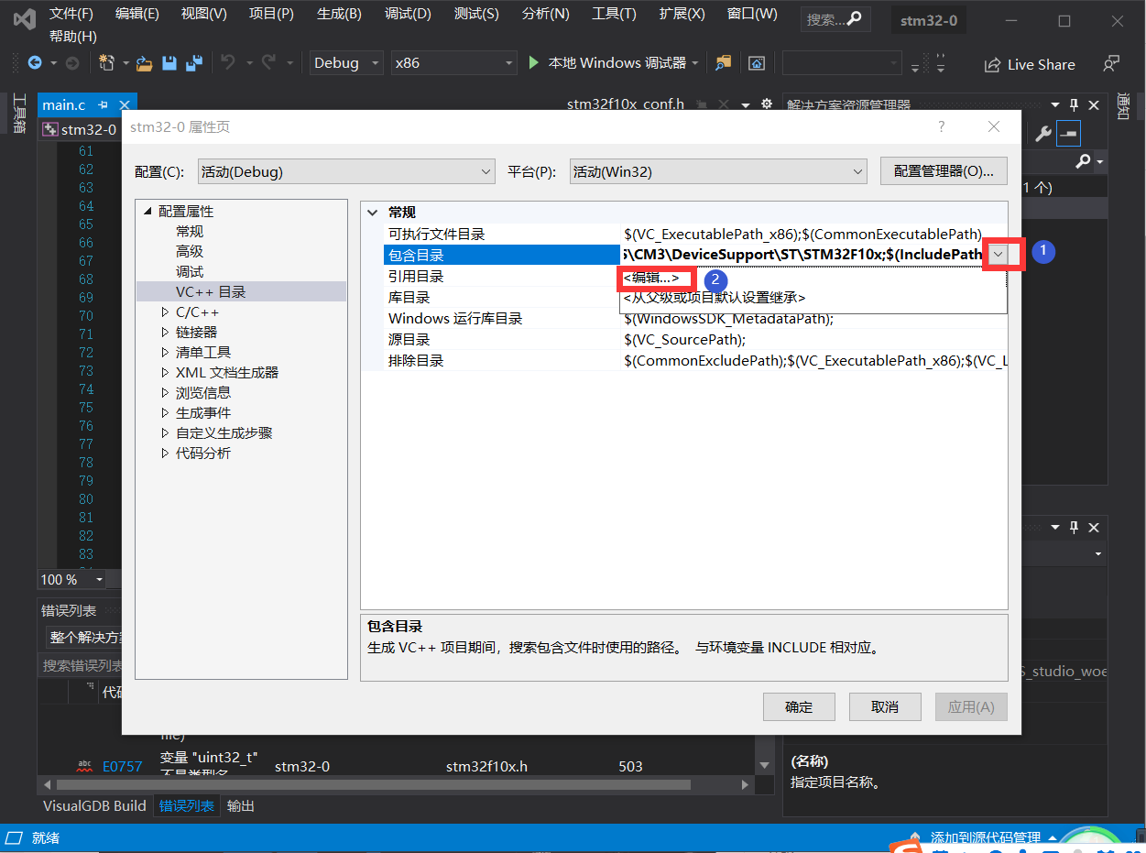Click the redo arrow icon
Viewport: 1146px width, 853px height.
click(x=268, y=62)
